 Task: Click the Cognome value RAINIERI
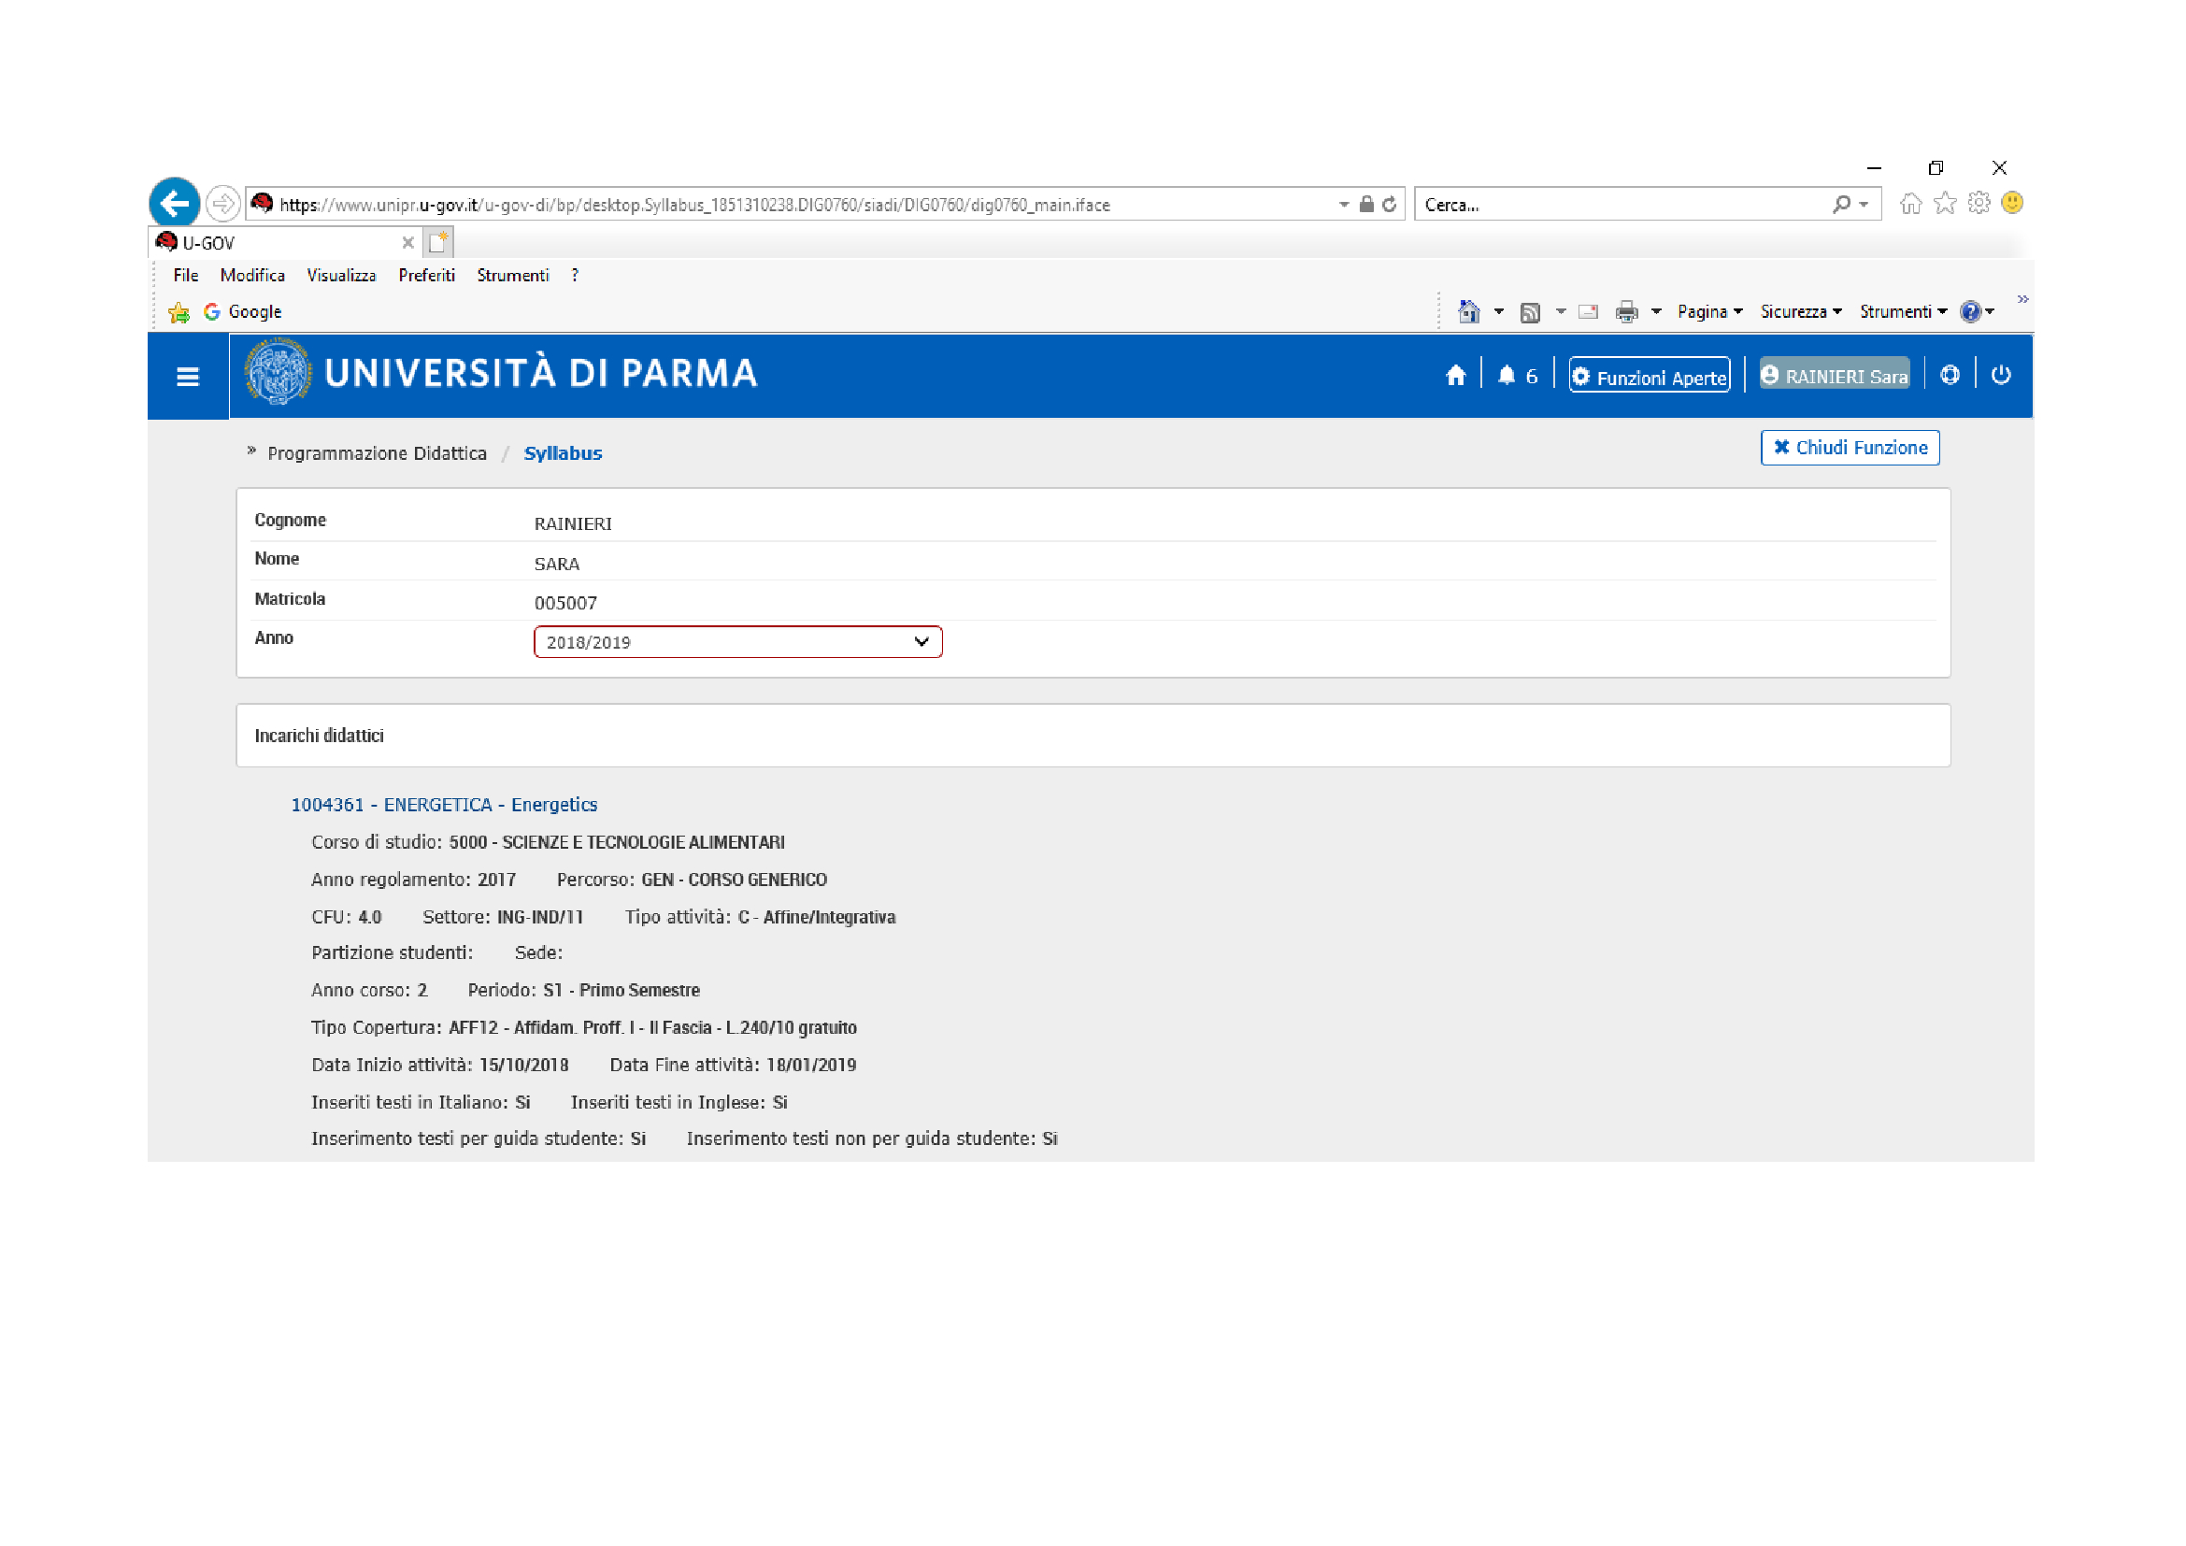click(x=573, y=523)
